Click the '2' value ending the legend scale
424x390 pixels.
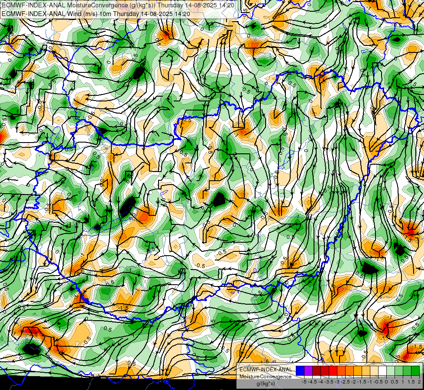(419, 382)
